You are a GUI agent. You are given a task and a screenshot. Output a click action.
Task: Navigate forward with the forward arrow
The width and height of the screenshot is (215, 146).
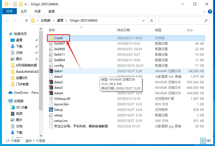[15, 21]
